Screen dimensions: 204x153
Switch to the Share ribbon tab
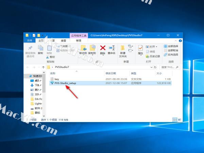click(52, 40)
